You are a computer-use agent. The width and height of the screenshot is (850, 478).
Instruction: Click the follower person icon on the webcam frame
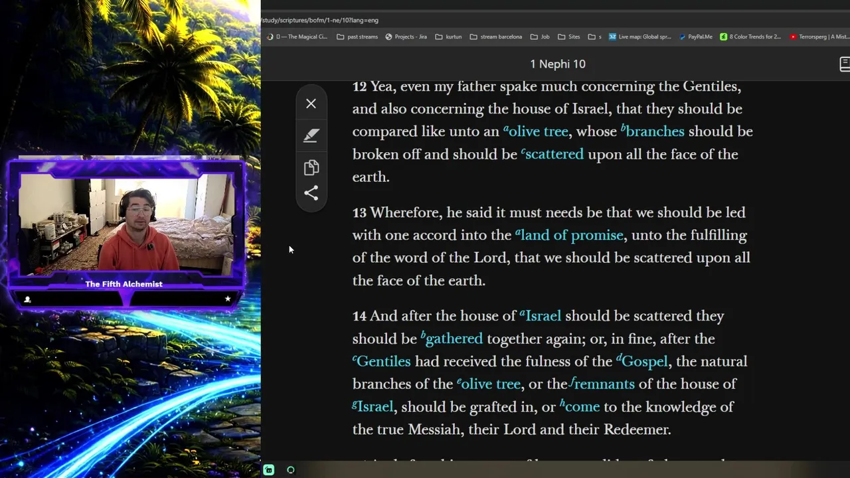click(x=27, y=299)
